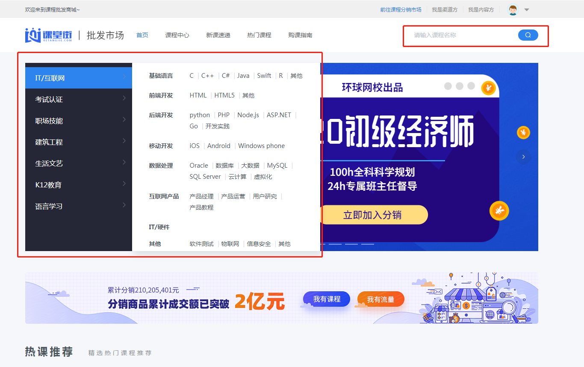Expand the 职场技能 category chevron

(x=124, y=120)
